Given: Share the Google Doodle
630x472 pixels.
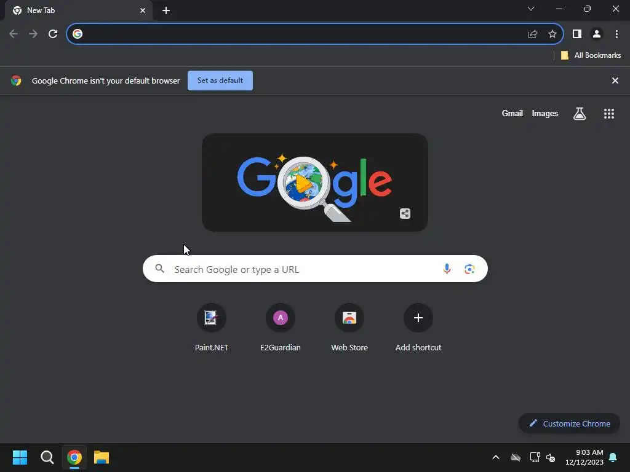Looking at the screenshot, I should [405, 213].
